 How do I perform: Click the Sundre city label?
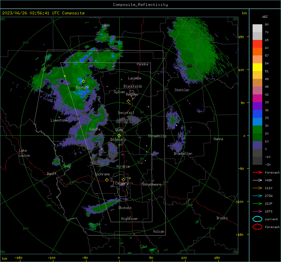click(95, 129)
